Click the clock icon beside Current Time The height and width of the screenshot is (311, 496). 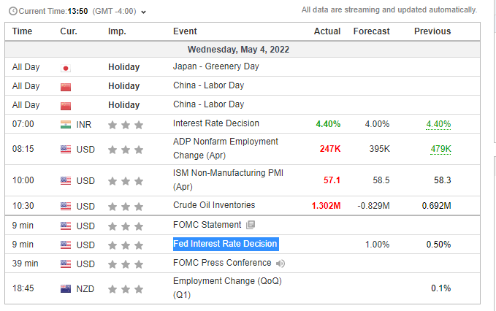(x=13, y=12)
